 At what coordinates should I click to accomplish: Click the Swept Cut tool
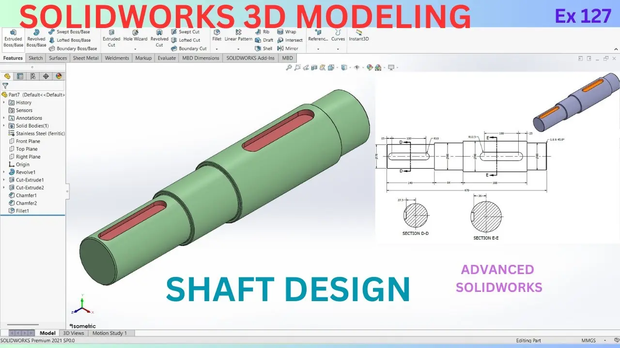point(185,32)
